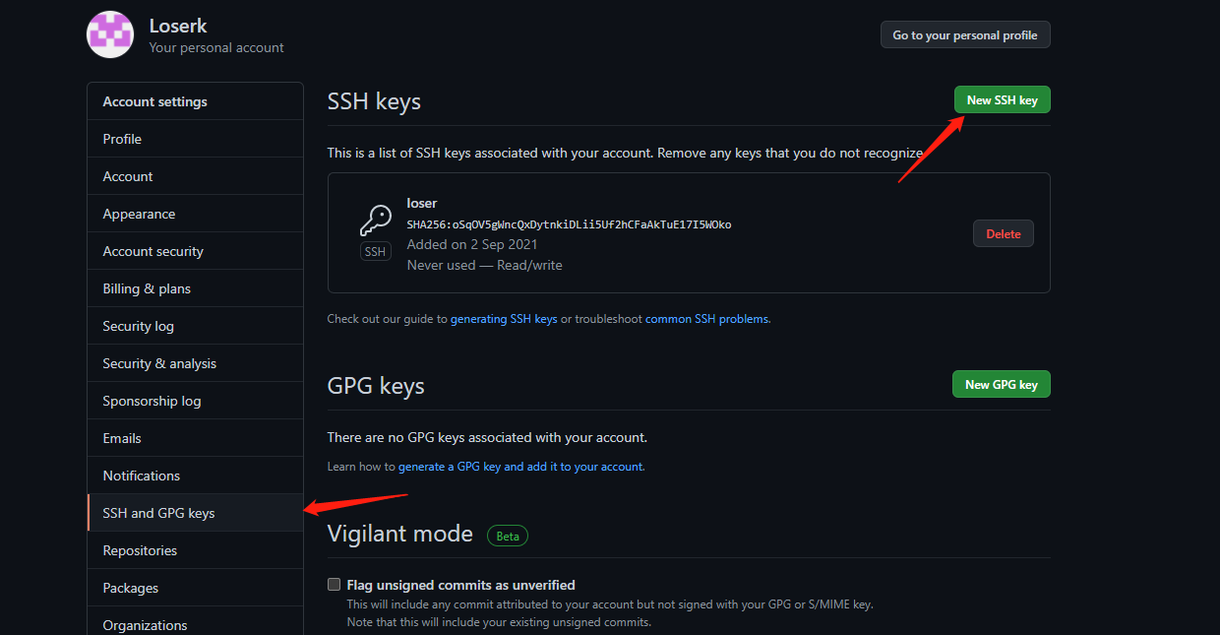Open the Profile settings page
The image size is (1220, 635).
(x=122, y=139)
